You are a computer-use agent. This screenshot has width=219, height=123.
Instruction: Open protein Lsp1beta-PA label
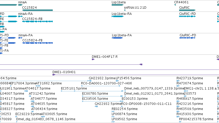pos(122,35)
